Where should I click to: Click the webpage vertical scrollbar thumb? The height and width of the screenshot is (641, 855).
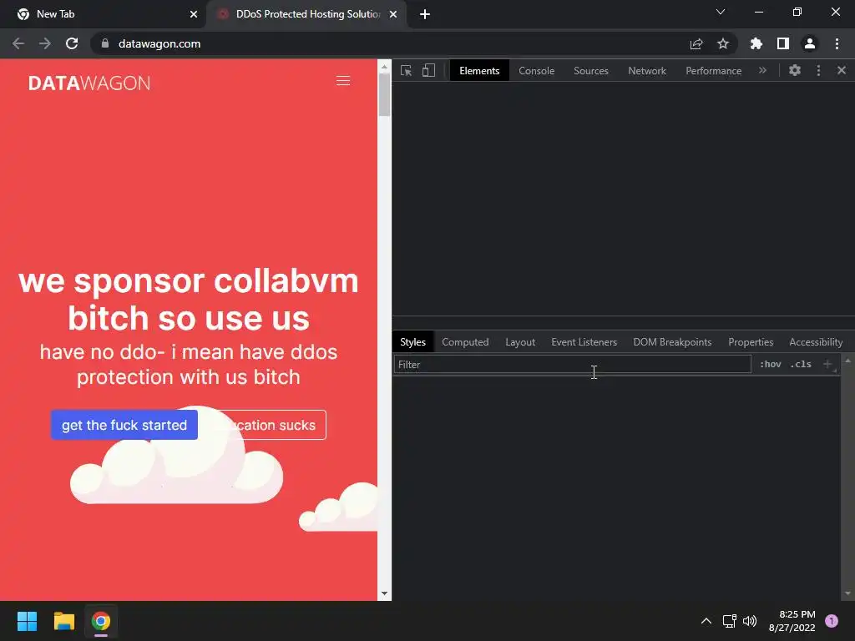384,94
